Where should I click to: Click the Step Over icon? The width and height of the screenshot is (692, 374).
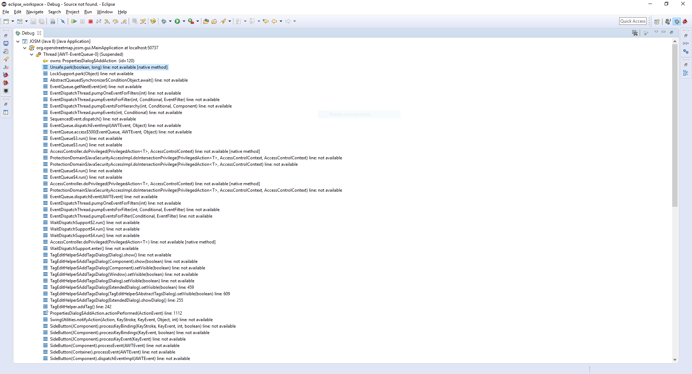point(115,22)
